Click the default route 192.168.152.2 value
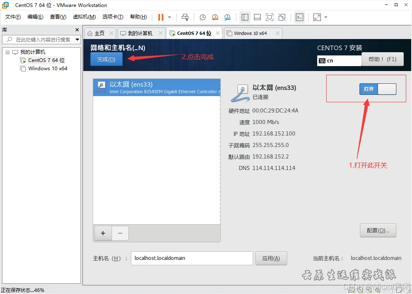Image resolution: width=412 pixels, height=294 pixels. (271, 157)
